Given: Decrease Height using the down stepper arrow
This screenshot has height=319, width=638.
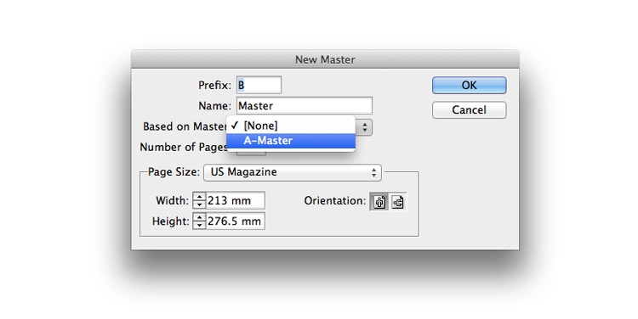Looking at the screenshot, I should point(199,225).
